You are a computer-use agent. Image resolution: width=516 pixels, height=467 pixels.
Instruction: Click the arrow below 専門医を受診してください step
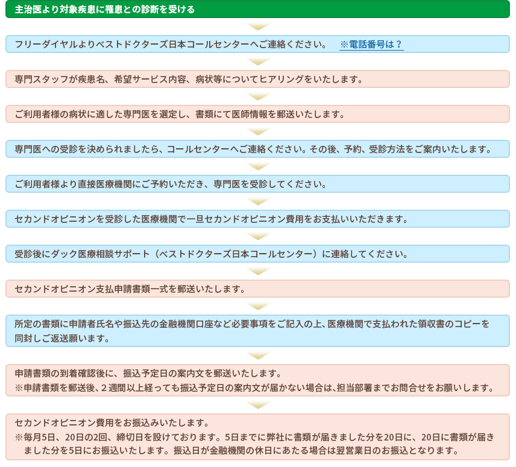258,202
